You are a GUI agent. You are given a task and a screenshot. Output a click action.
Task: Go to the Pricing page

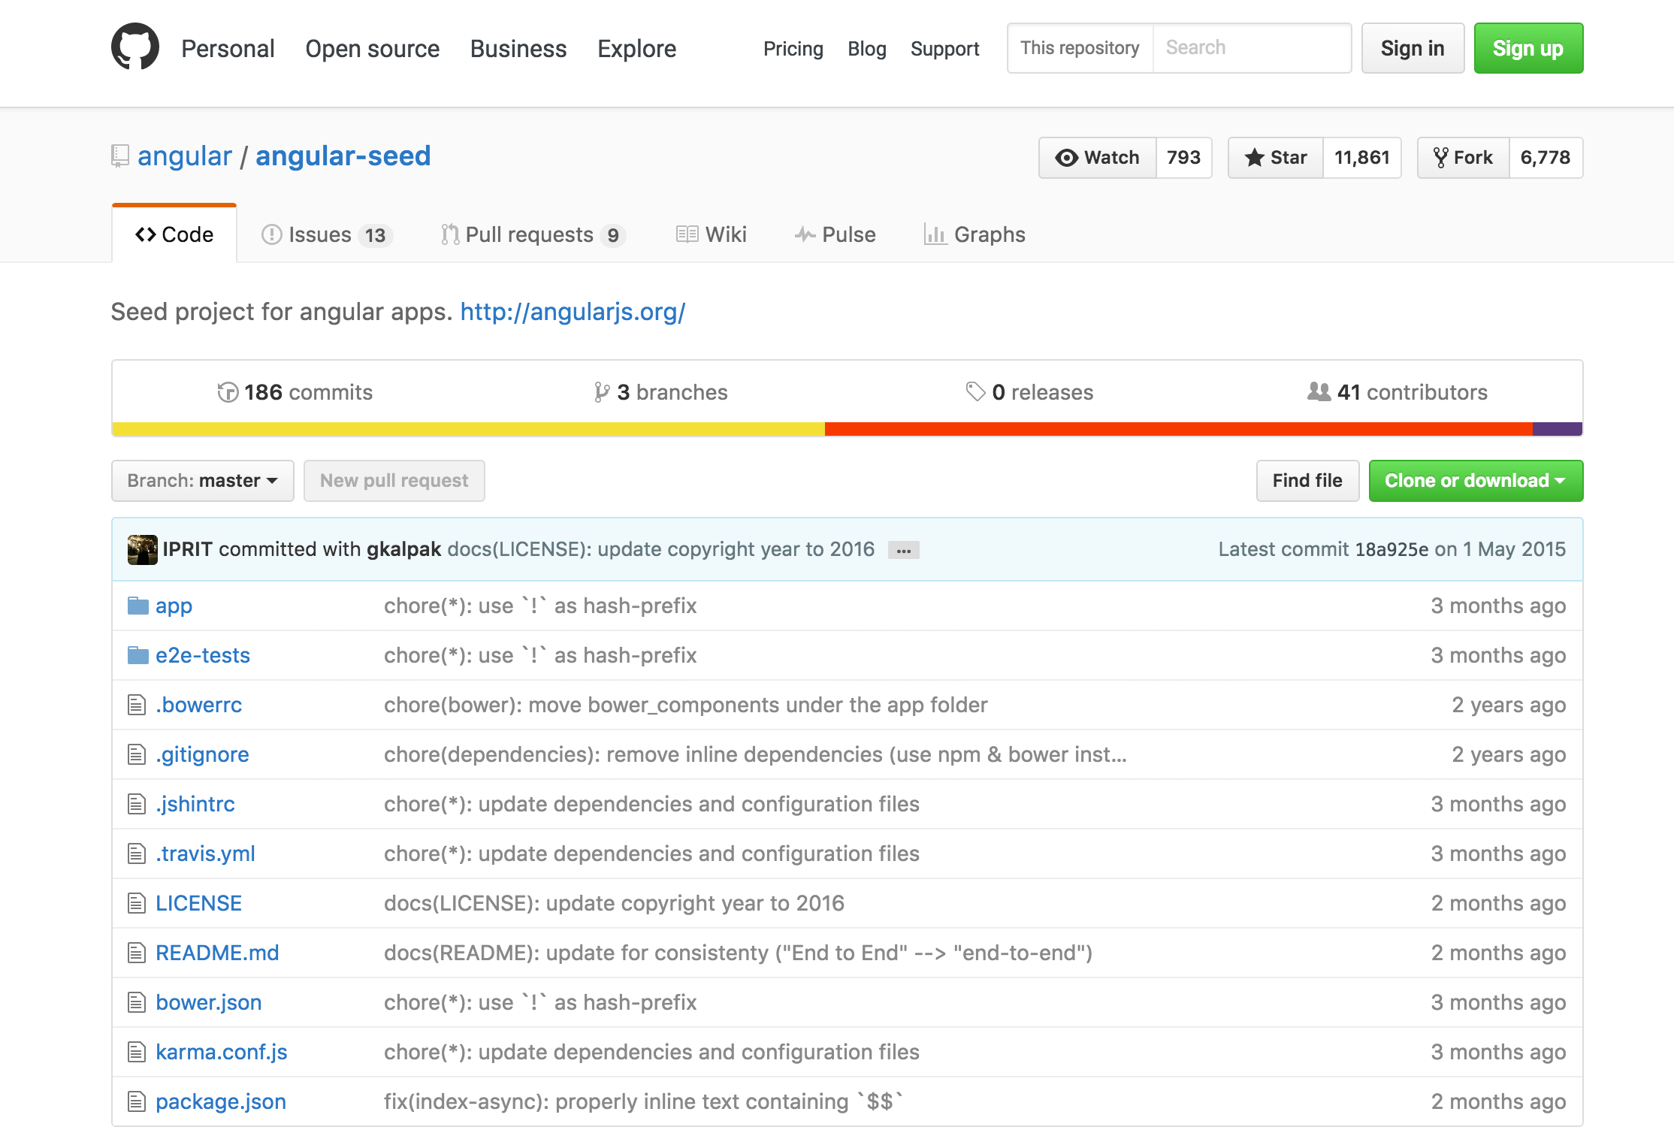793,49
